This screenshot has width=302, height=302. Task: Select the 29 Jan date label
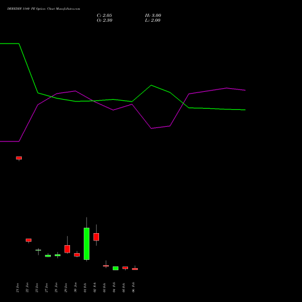[x=66, y=288]
